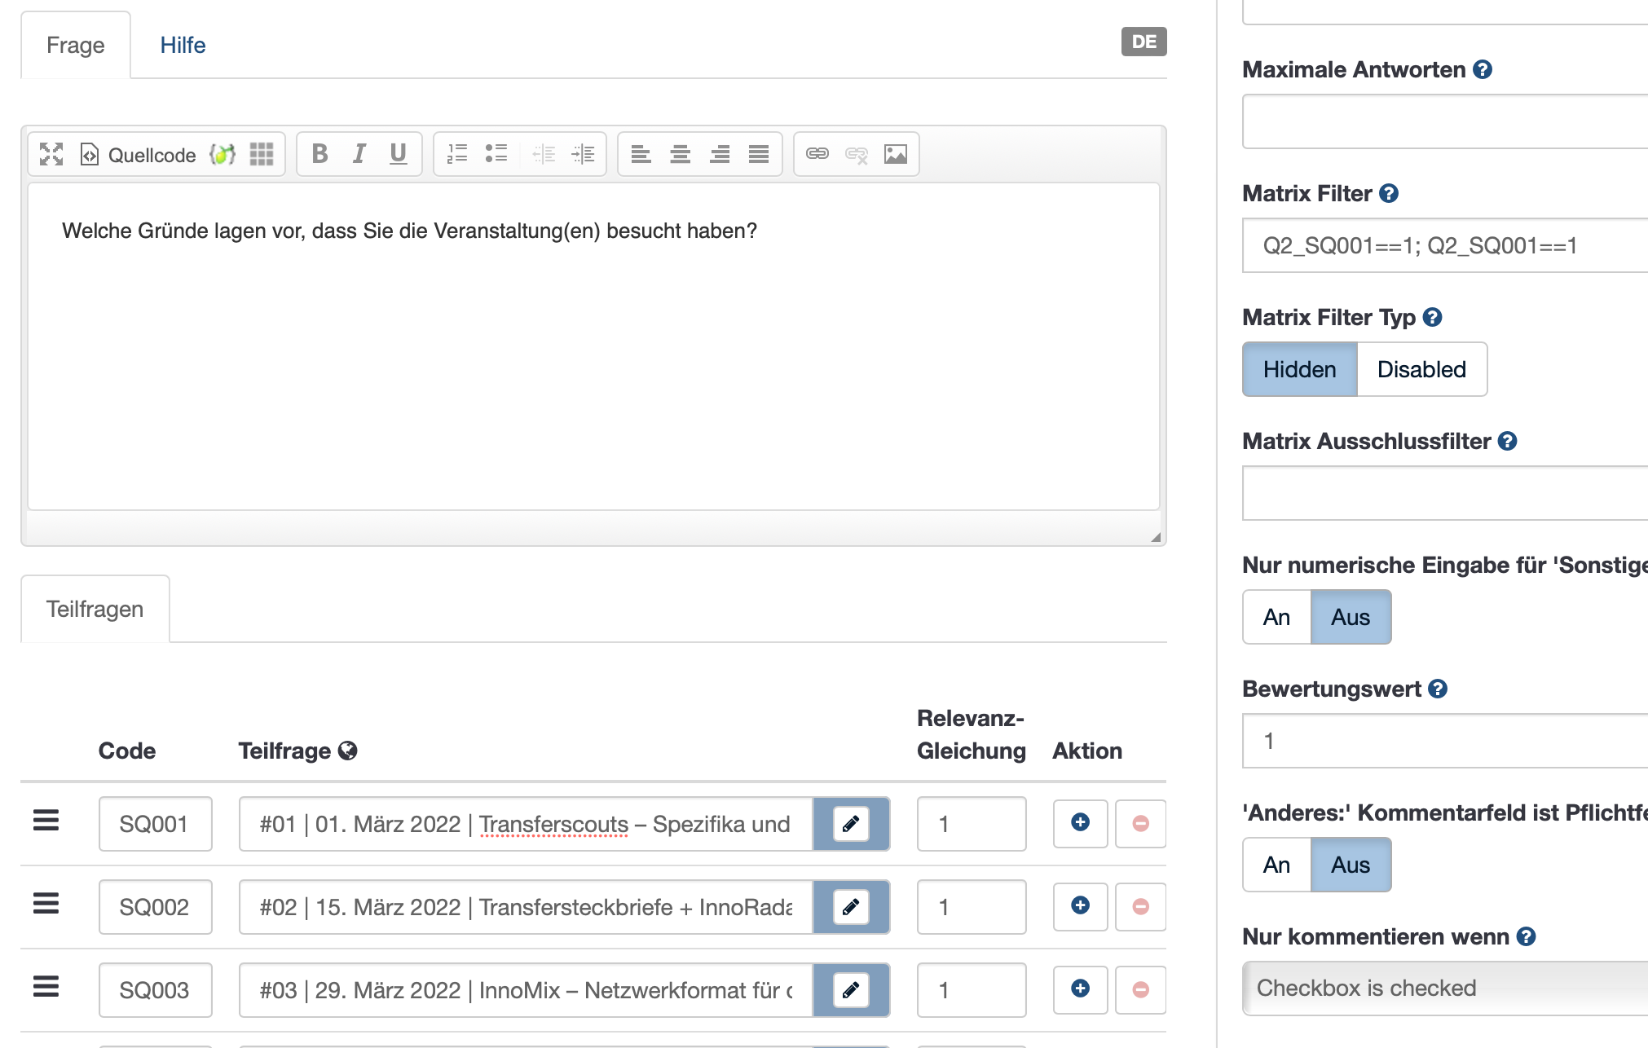Click the Matrix Filter input field
The image size is (1648, 1048).
click(x=1444, y=246)
